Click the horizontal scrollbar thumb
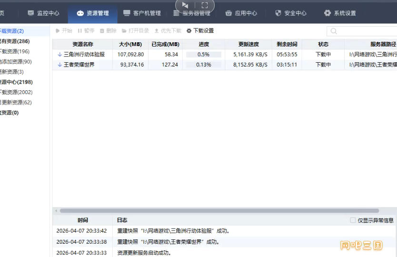The image size is (397, 257). pos(219,211)
